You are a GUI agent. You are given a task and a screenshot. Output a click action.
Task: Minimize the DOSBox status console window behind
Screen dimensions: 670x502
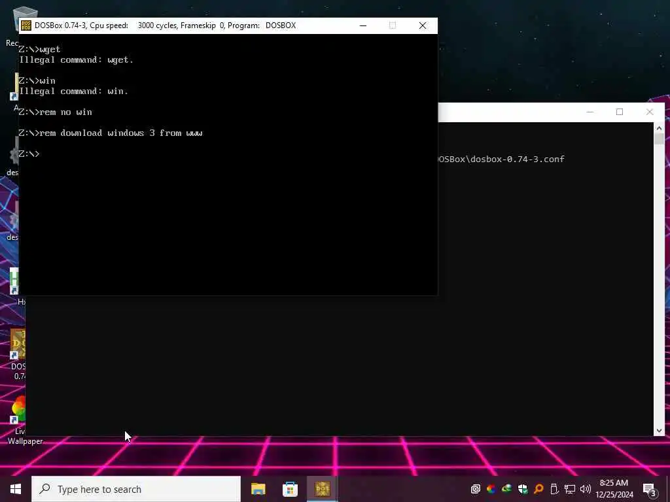coord(590,112)
